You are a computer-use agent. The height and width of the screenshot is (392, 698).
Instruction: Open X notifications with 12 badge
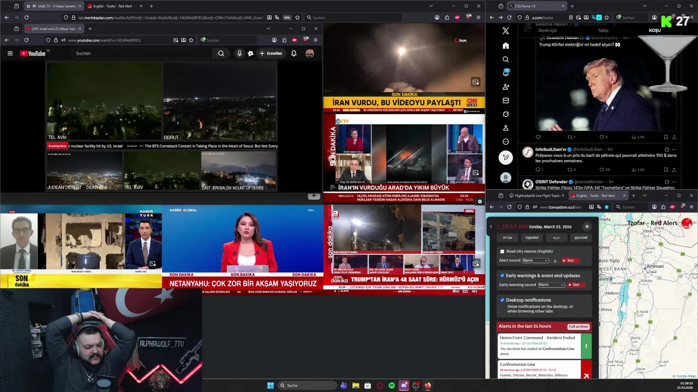[x=506, y=72]
